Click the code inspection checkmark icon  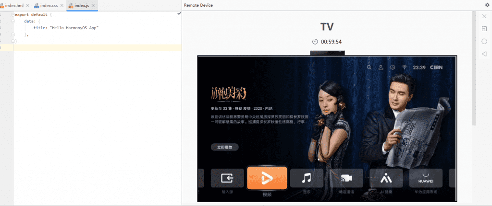[179, 14]
